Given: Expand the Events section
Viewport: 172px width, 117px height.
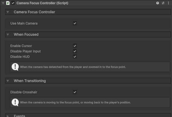Looking at the screenshot, I should [8, 116].
